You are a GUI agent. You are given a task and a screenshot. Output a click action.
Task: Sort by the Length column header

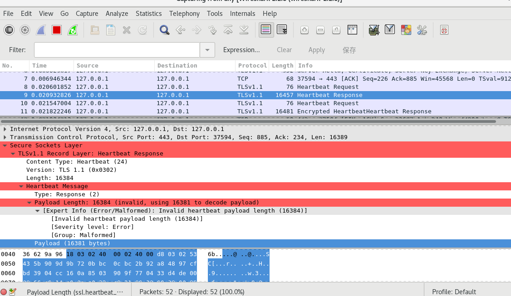coord(282,65)
